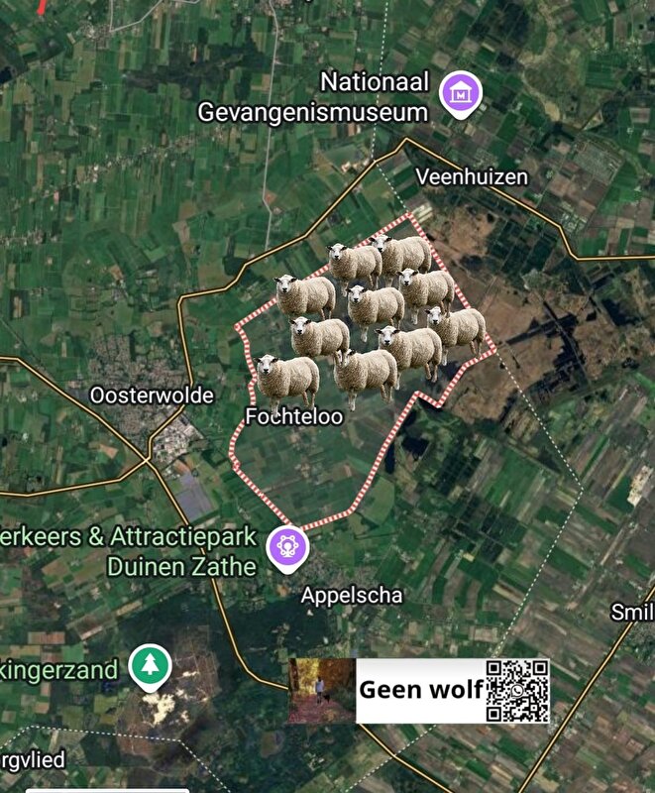Screen dimensions: 655x793
Task: Click the partially visible kingerzand park label
Action: 59,671
